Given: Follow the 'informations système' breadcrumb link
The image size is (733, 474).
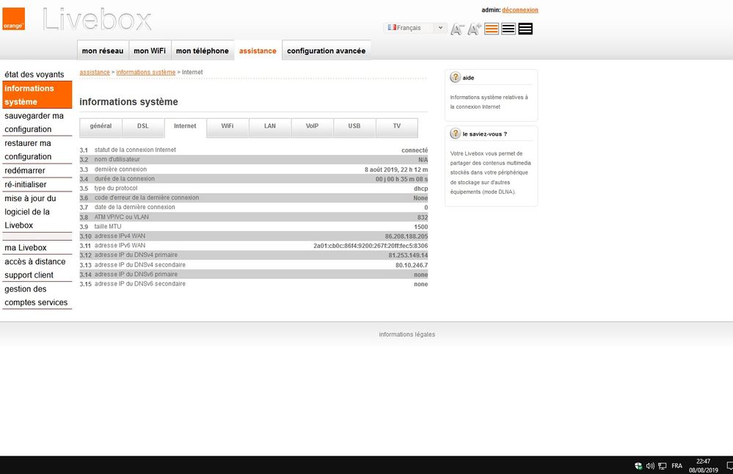Looking at the screenshot, I should pyautogui.click(x=146, y=72).
